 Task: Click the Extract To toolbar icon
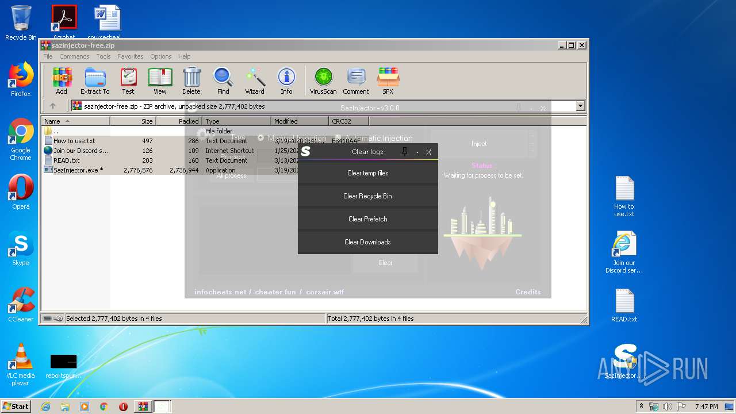95,80
